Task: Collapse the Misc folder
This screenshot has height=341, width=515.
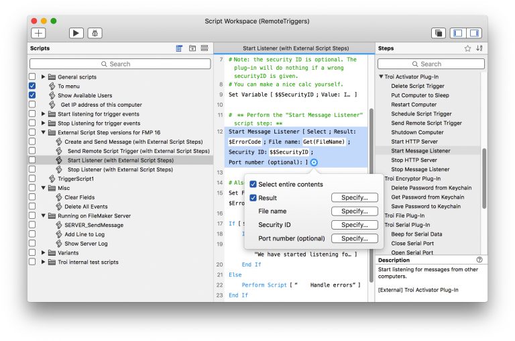Action: click(43, 188)
